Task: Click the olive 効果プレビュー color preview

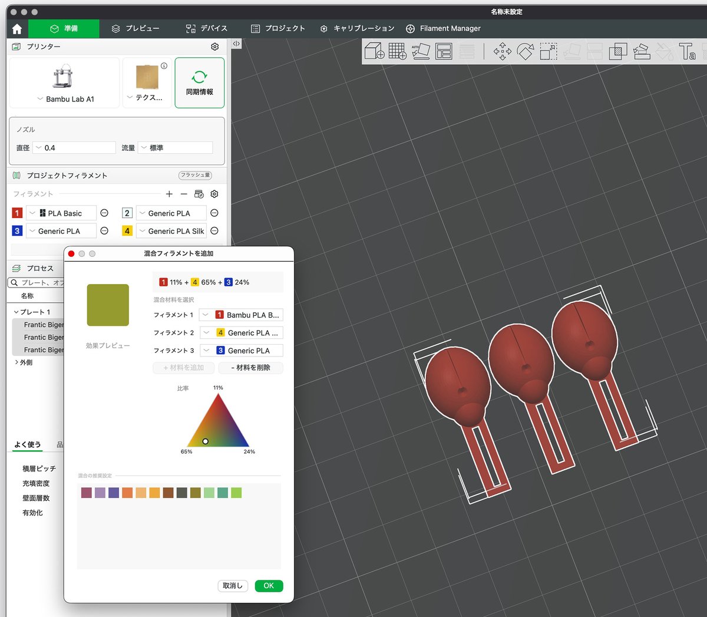Action: [x=108, y=305]
